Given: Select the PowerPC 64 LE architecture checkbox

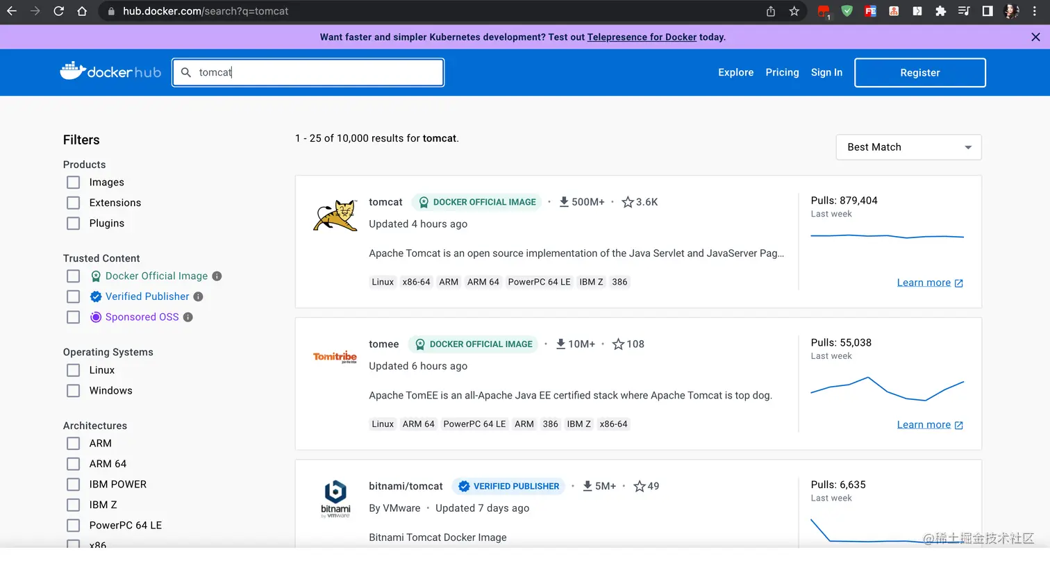Looking at the screenshot, I should (73, 526).
